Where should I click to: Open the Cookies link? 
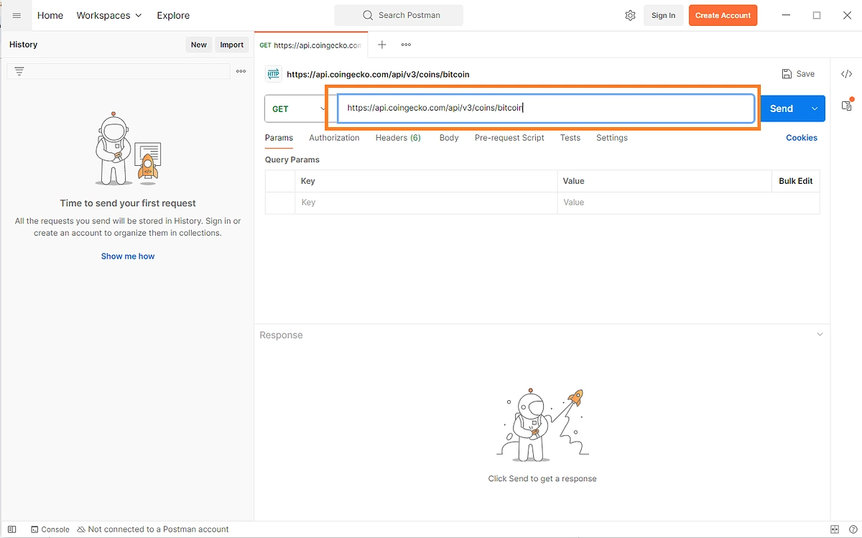[x=802, y=138]
